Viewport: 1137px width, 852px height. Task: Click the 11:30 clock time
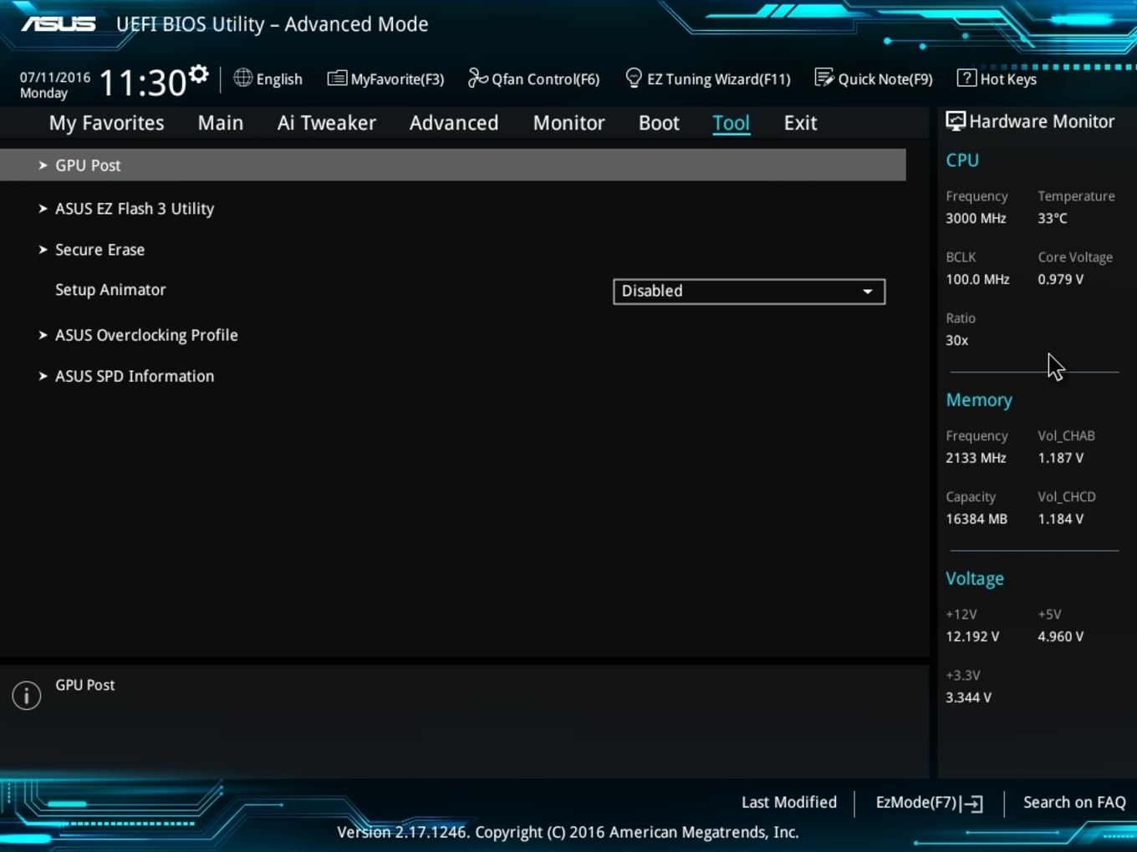(142, 84)
